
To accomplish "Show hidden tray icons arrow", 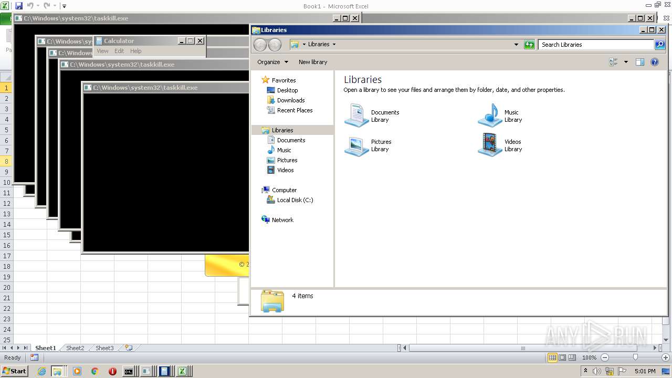I will click(585, 371).
